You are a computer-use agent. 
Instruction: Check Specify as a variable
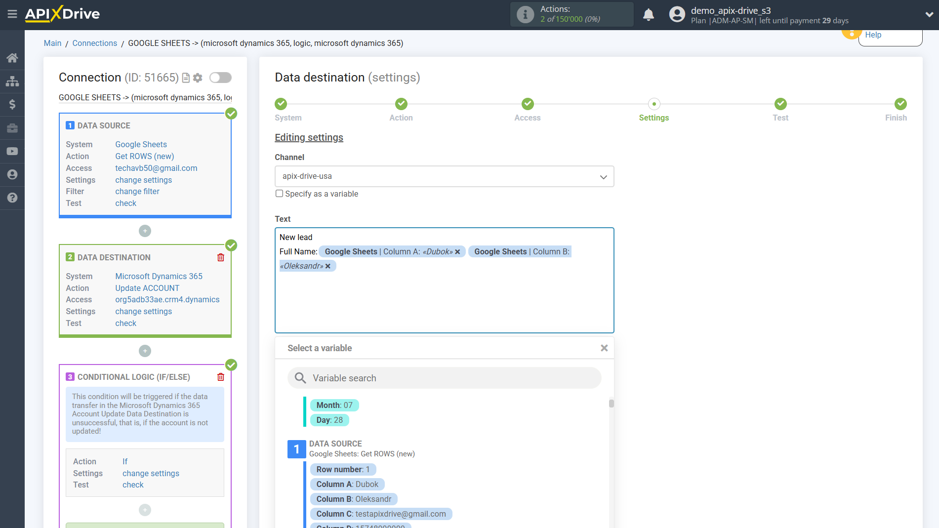(279, 194)
